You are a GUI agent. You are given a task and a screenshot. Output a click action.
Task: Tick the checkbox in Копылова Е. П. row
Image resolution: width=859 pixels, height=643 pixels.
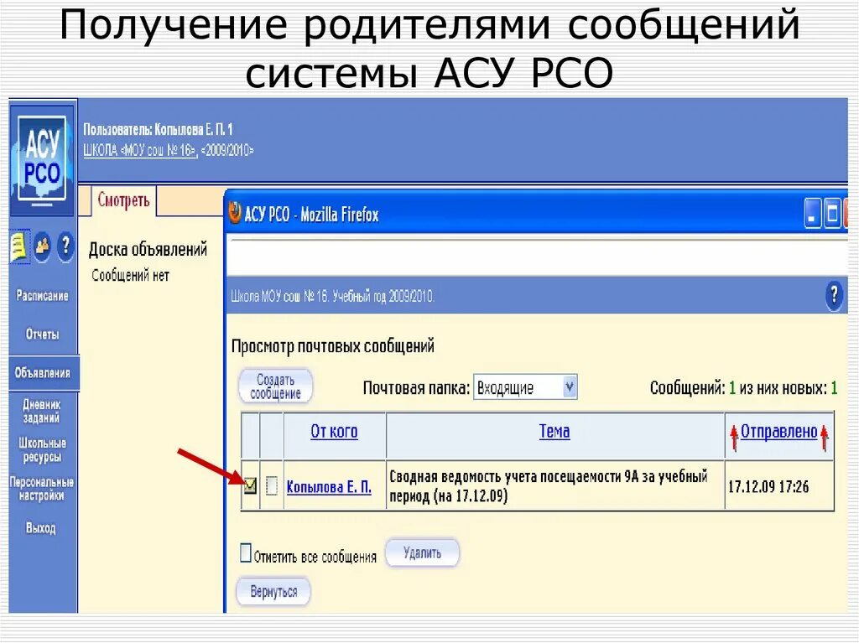tap(272, 485)
